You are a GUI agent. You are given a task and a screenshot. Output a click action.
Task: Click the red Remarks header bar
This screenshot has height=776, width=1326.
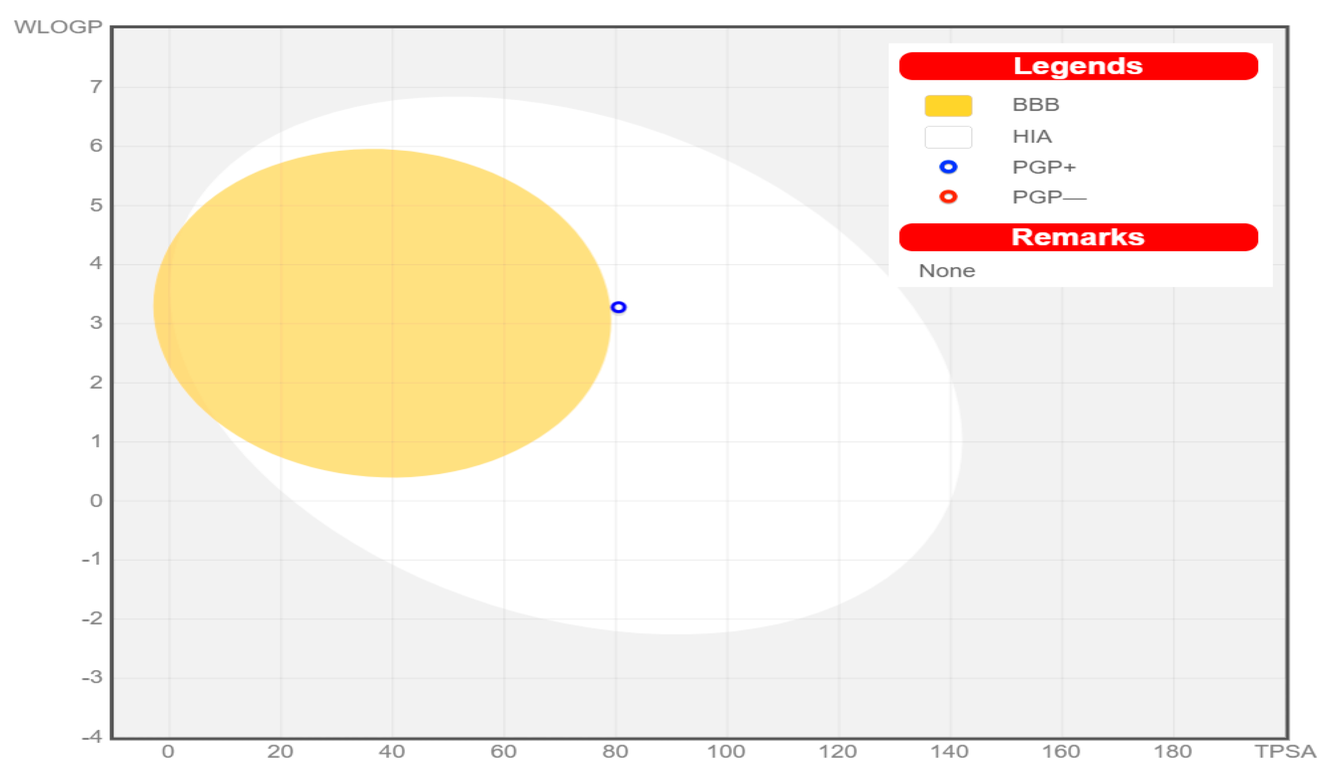point(1078,237)
